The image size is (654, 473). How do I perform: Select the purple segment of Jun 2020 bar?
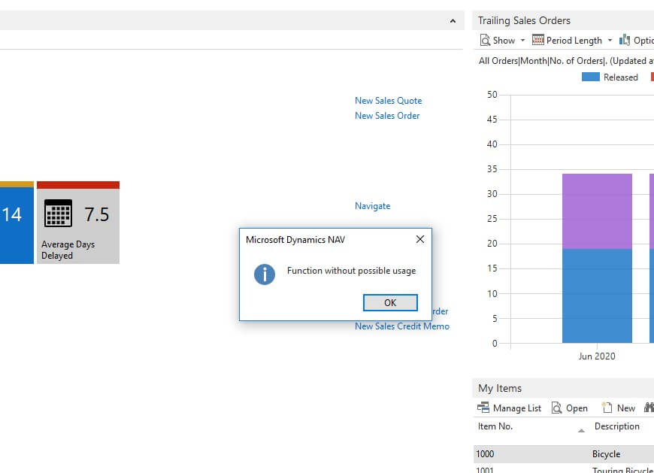click(x=597, y=211)
